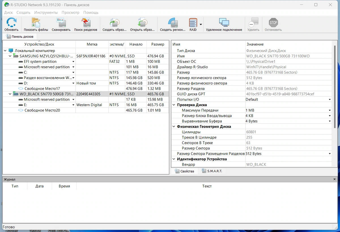Collapse Проверка Диска property group

(x=174, y=105)
